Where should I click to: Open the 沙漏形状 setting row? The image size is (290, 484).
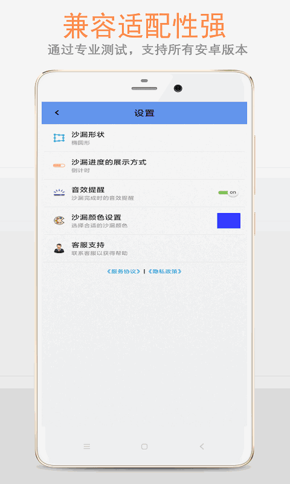click(144, 138)
